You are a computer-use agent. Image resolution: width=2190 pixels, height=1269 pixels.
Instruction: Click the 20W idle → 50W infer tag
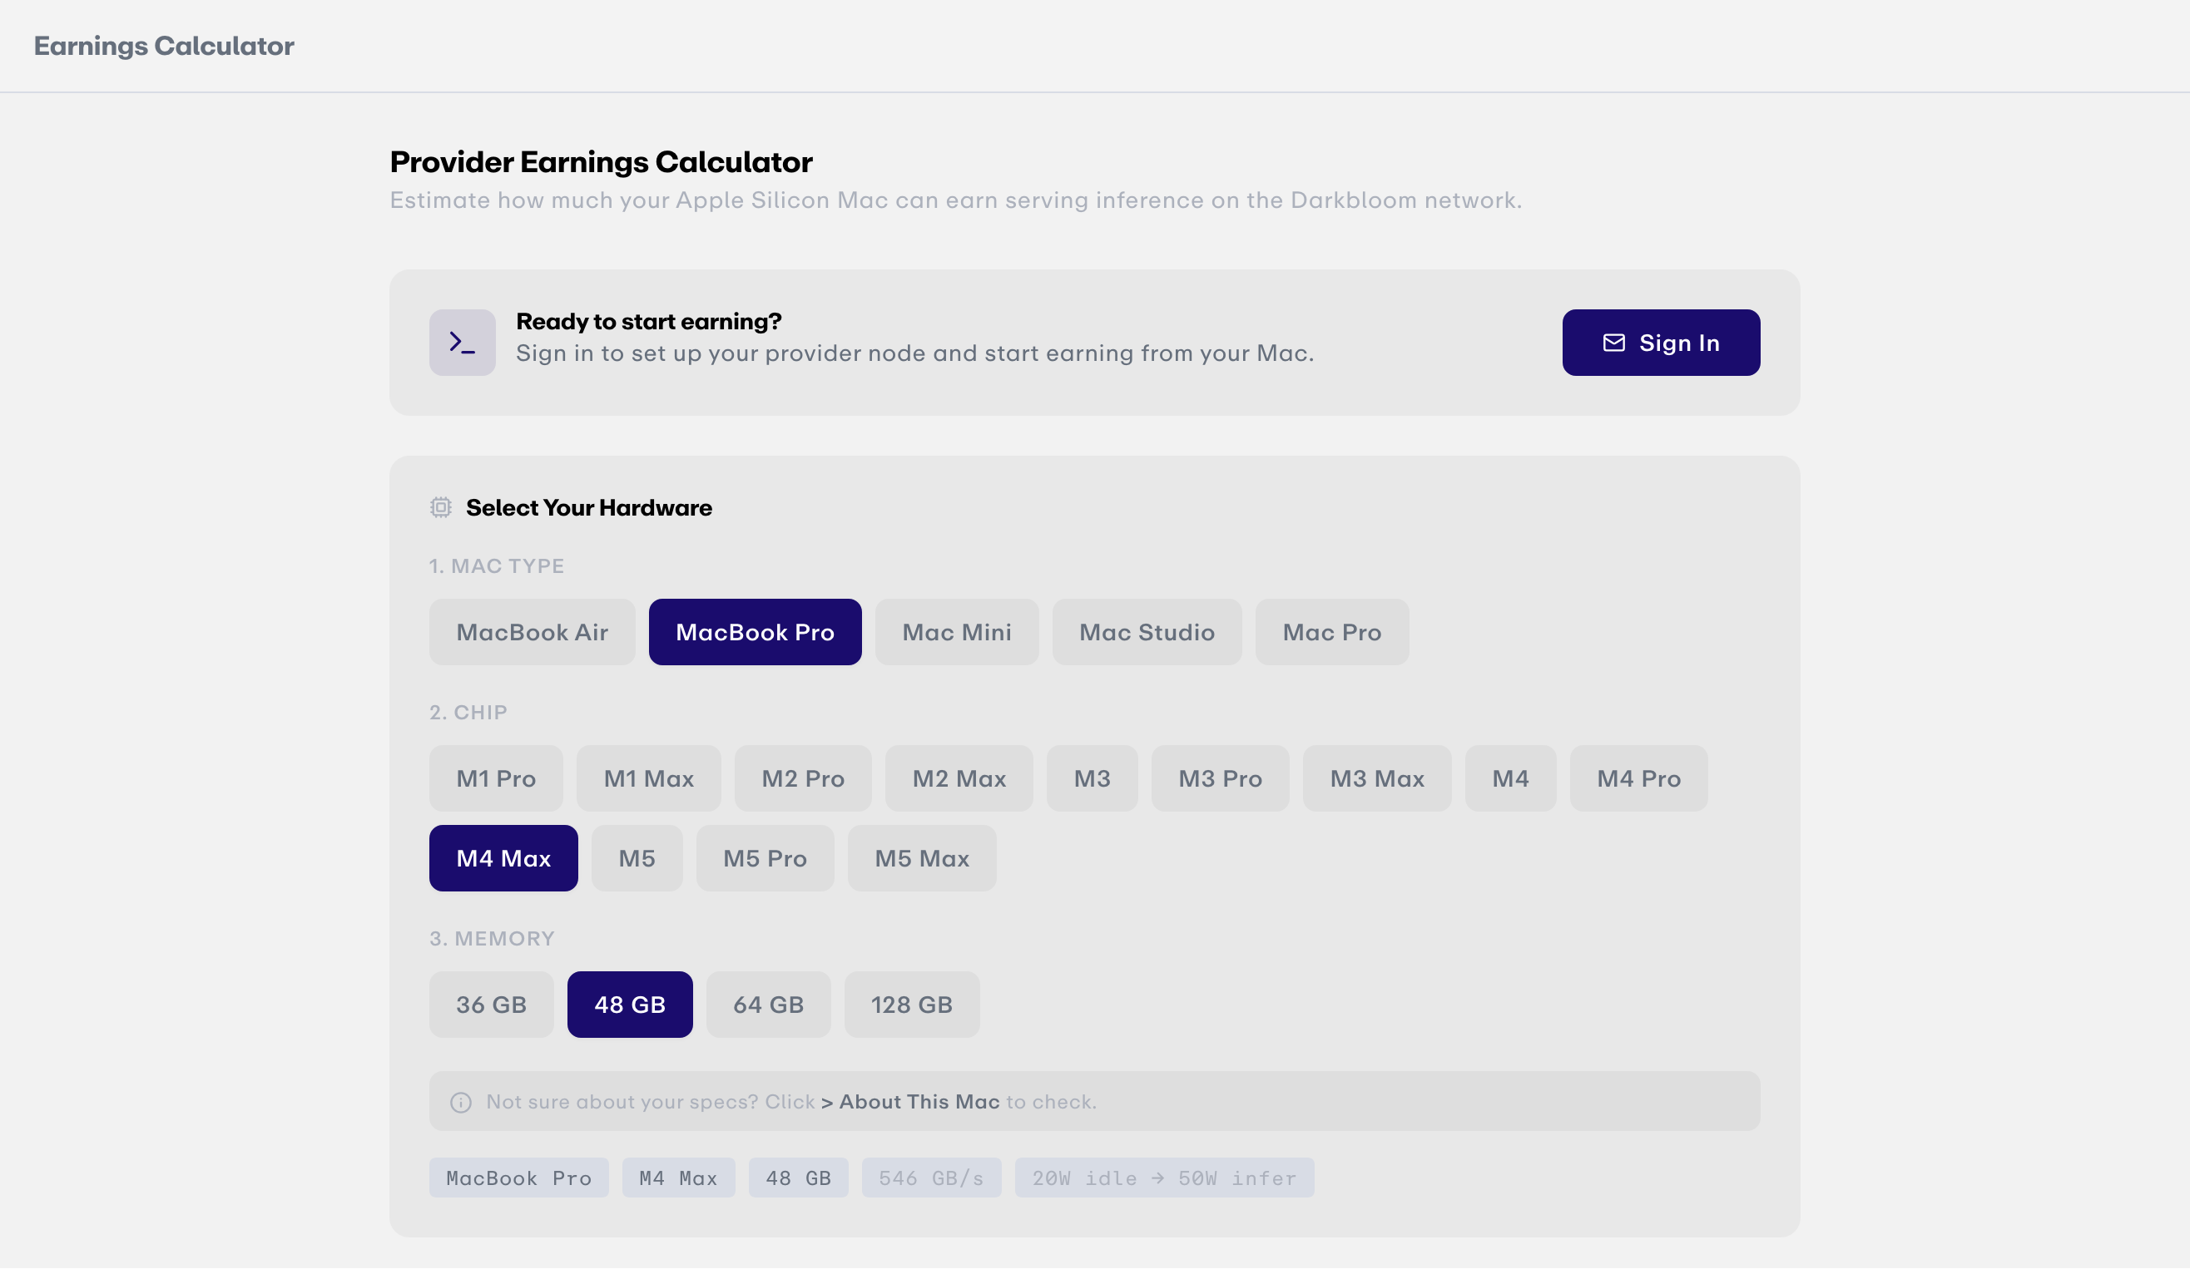[1164, 1178]
